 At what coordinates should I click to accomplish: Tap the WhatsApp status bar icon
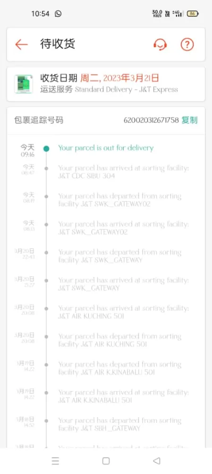point(58,14)
